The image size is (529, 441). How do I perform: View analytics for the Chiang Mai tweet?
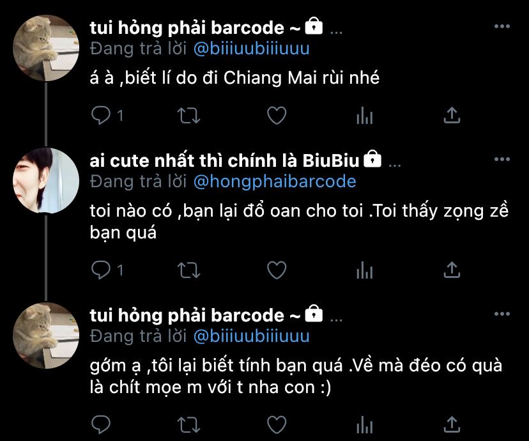pos(364,116)
